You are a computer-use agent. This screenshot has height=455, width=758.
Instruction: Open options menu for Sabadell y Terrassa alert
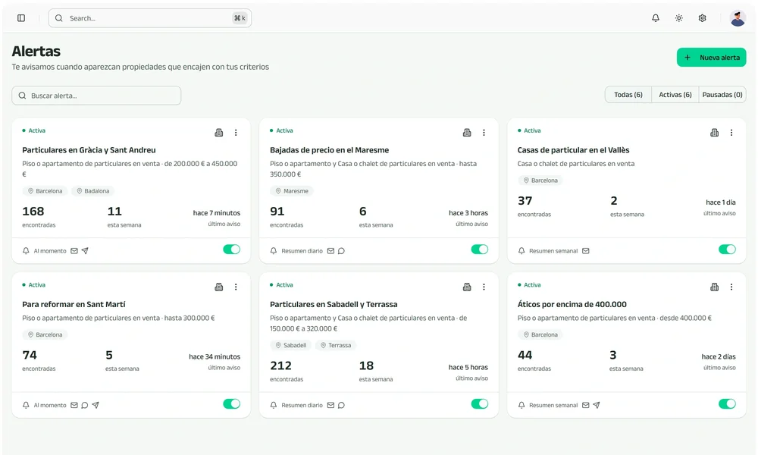pos(484,287)
